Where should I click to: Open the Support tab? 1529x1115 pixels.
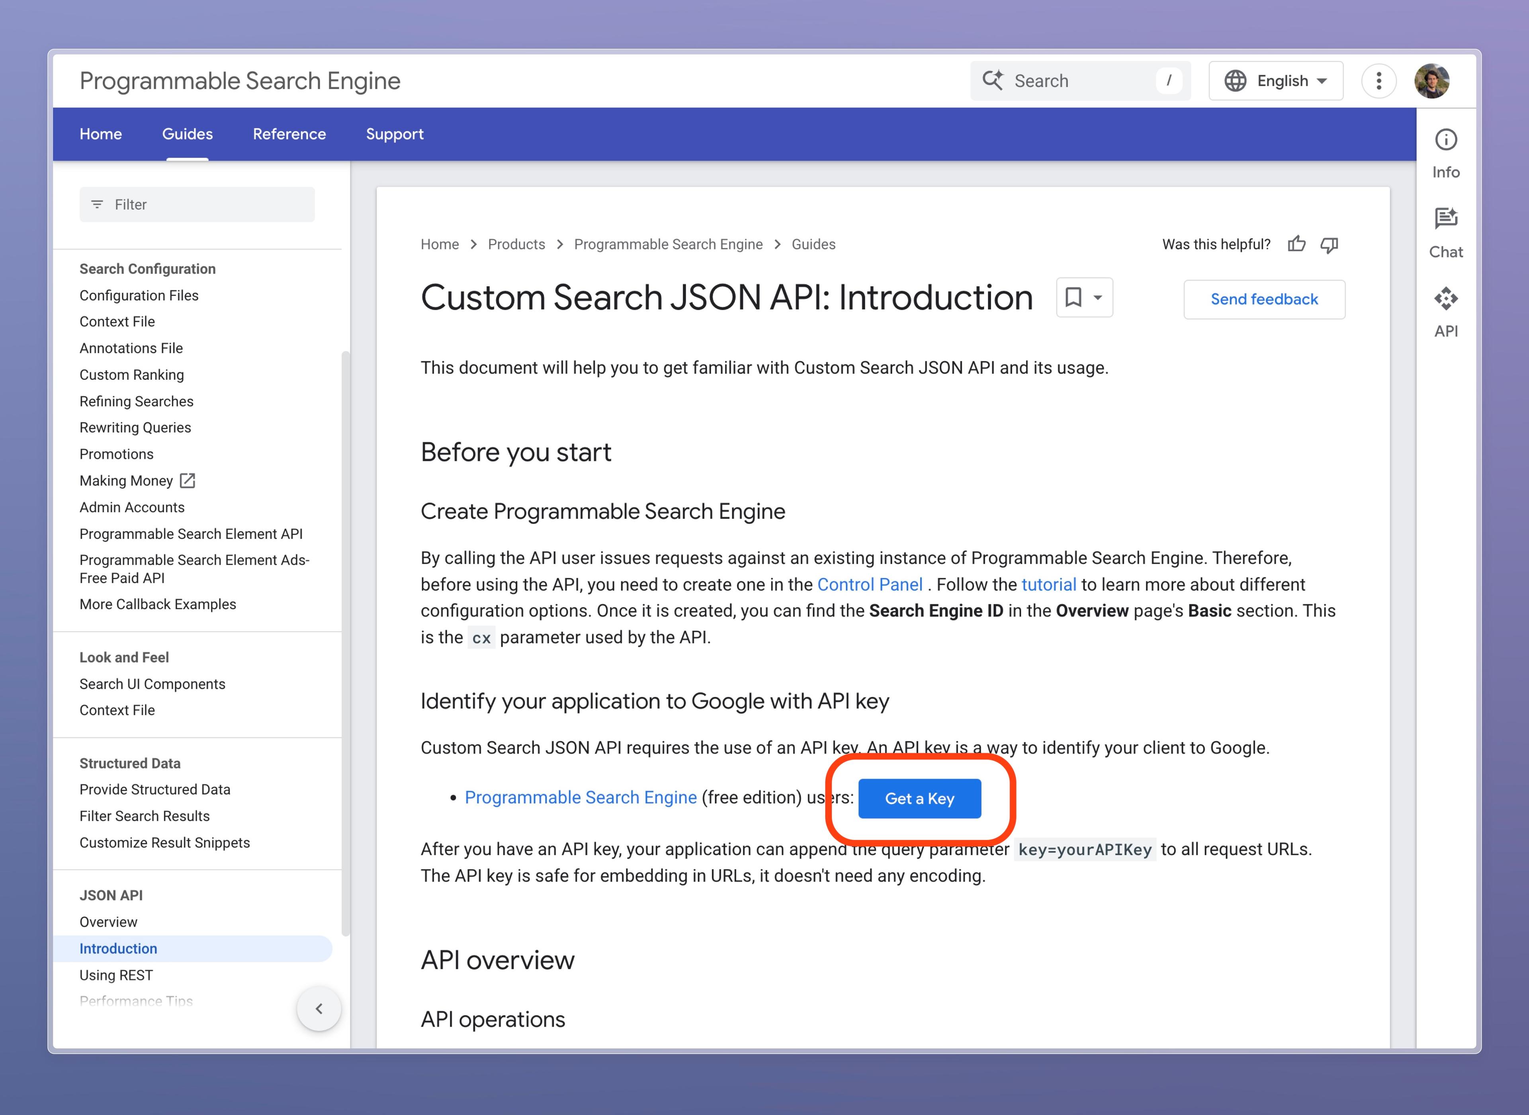point(395,134)
